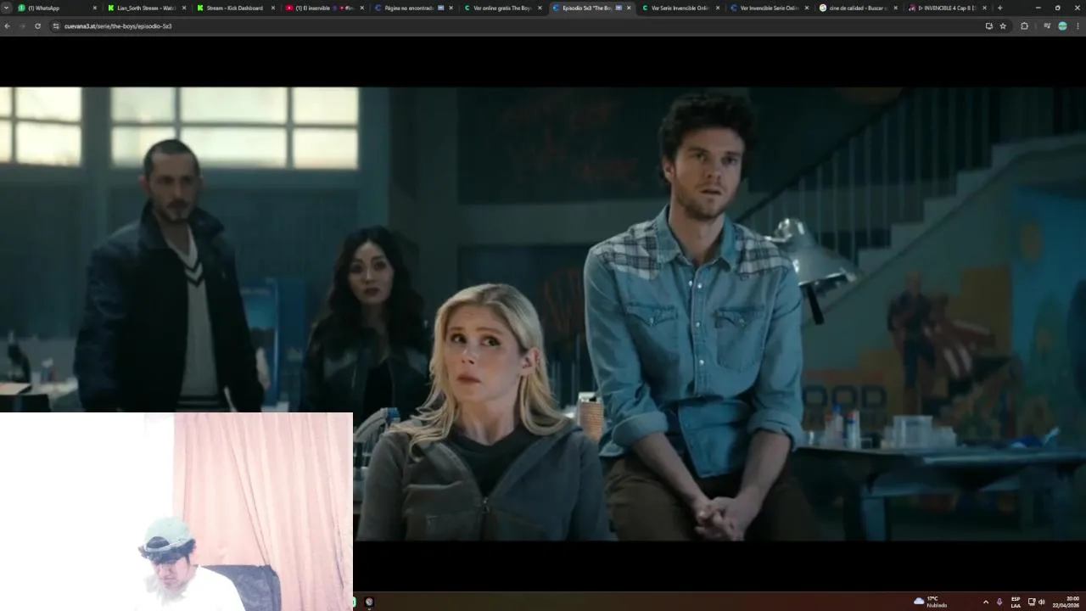Change ESP LAA keyboard language

pyautogui.click(x=1016, y=602)
